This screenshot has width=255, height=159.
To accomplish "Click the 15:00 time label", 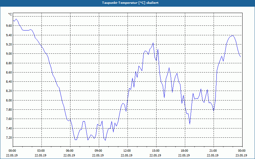I will coord(156,151).
